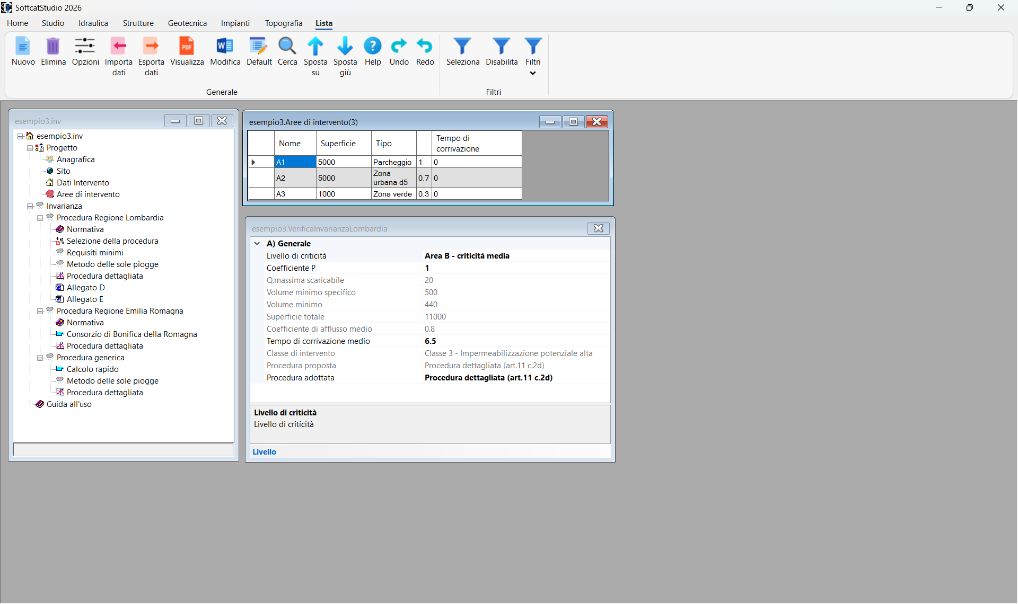Viewport: 1018px width, 604px height.
Task: Close the VerificaInvarianzaLombardia panel
Action: tap(598, 228)
